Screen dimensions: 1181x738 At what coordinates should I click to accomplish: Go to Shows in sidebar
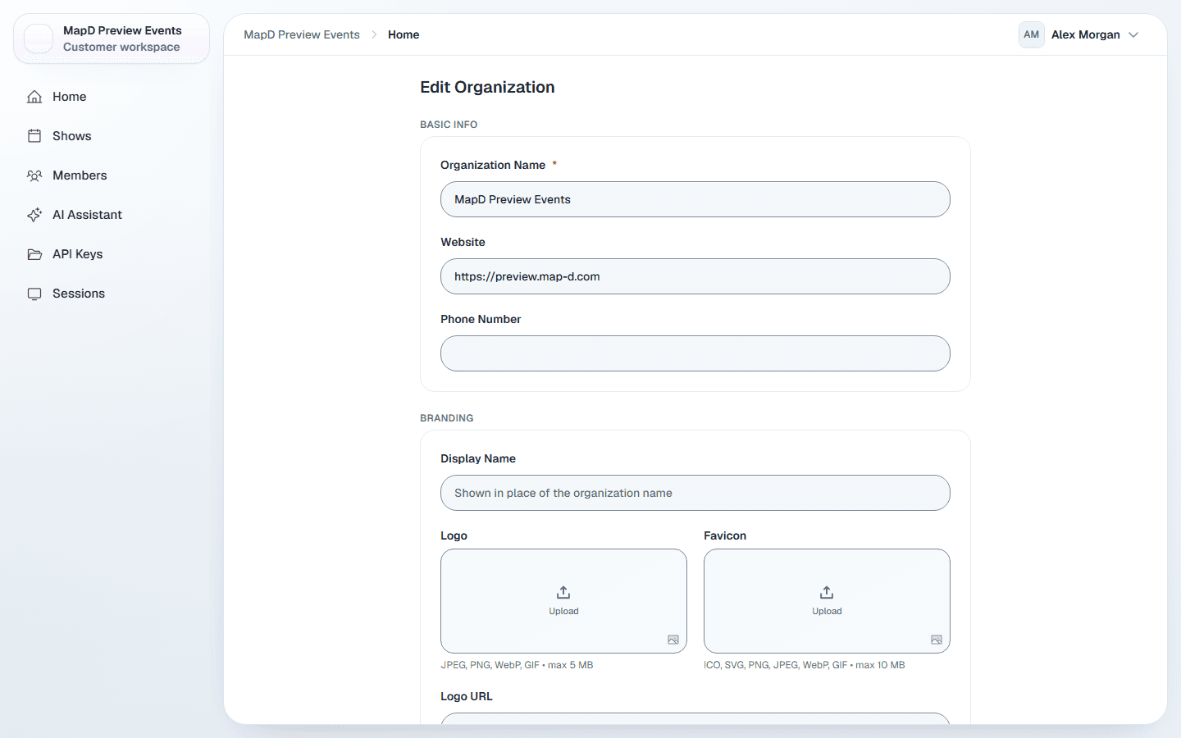112,136
